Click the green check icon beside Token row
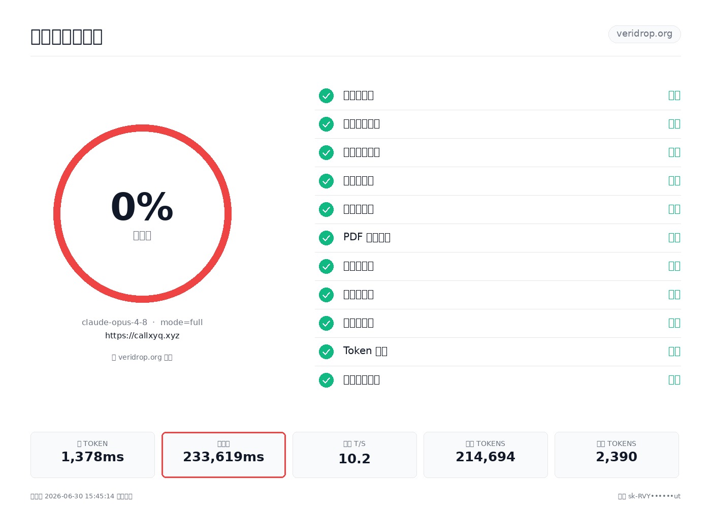711x508 pixels. point(326,352)
